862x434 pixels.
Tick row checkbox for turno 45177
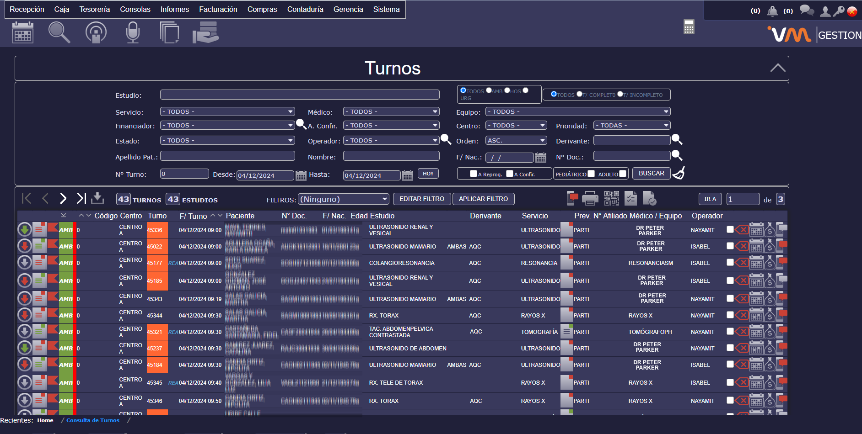pyautogui.click(x=730, y=262)
